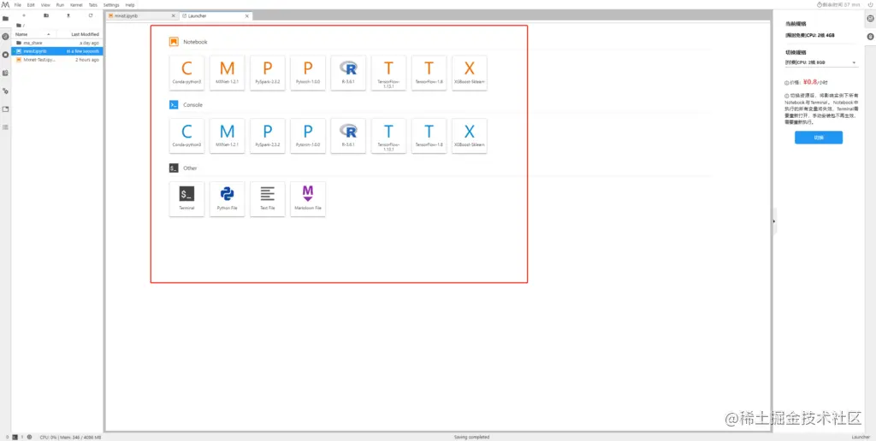Open the View menu
876x441 pixels.
pyautogui.click(x=46, y=4)
